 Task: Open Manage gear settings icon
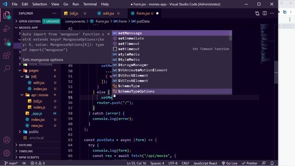coord(6,153)
